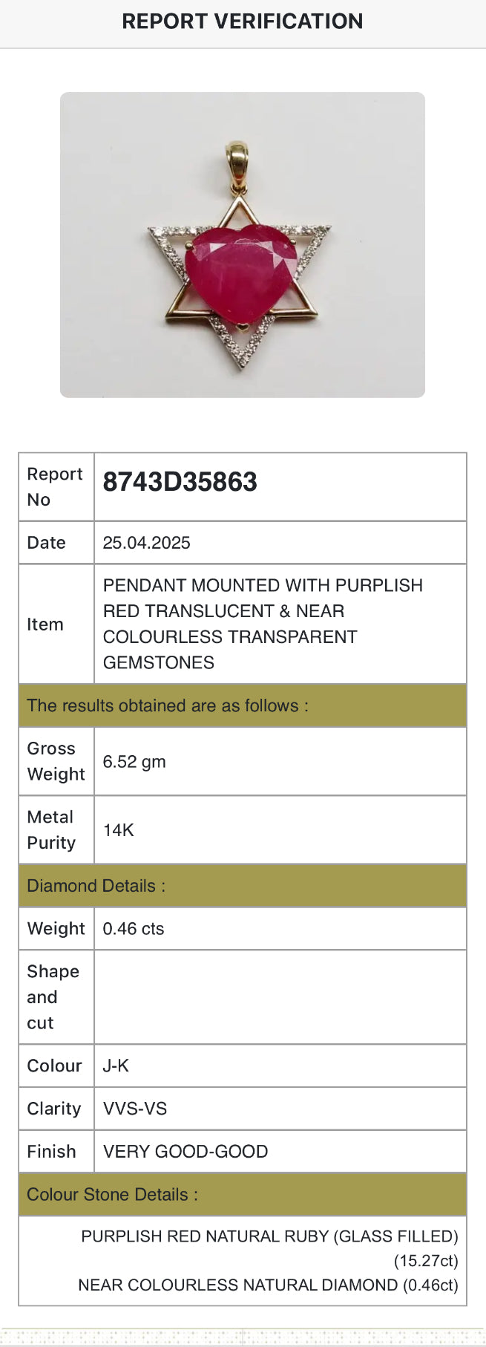The width and height of the screenshot is (486, 1347).
Task: Click the natural ruby glass filled line
Action: point(269,1237)
